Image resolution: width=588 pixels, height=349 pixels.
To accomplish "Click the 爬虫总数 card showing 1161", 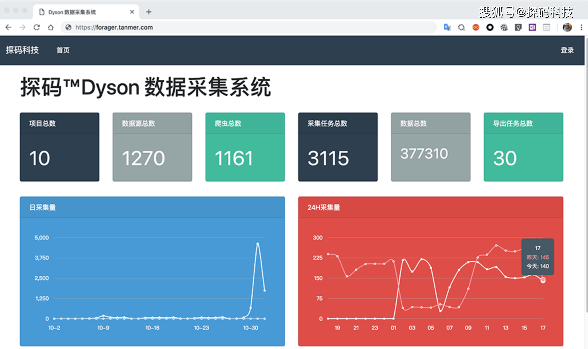I will (245, 147).
